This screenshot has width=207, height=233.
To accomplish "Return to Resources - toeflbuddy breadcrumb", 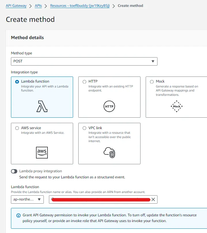I will 80,6.
